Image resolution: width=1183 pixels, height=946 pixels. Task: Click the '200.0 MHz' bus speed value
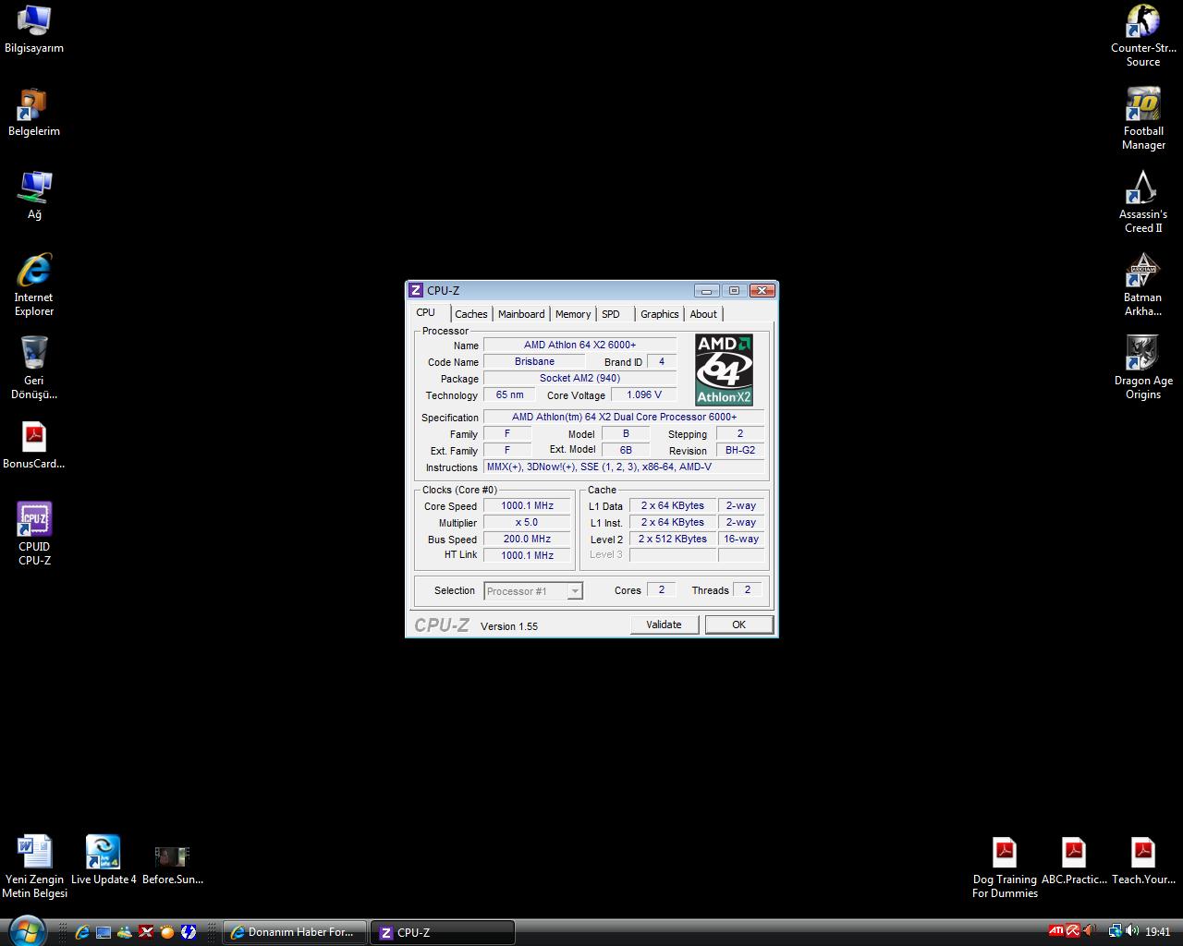point(527,539)
